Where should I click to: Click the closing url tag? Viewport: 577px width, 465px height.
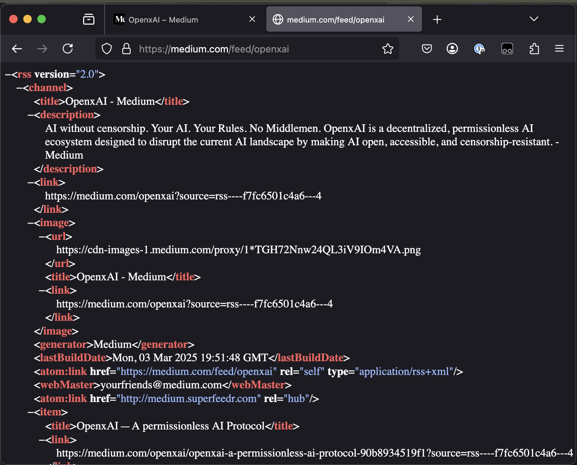point(60,263)
